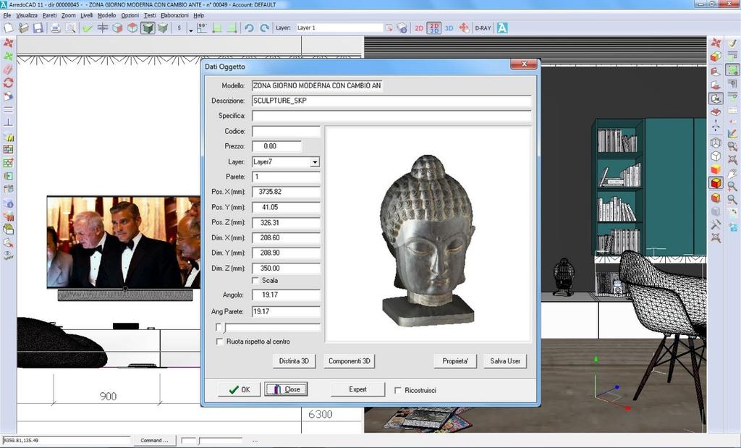Image resolution: width=741 pixels, height=448 pixels.
Task: Open the Help menu
Action: pyautogui.click(x=198, y=15)
